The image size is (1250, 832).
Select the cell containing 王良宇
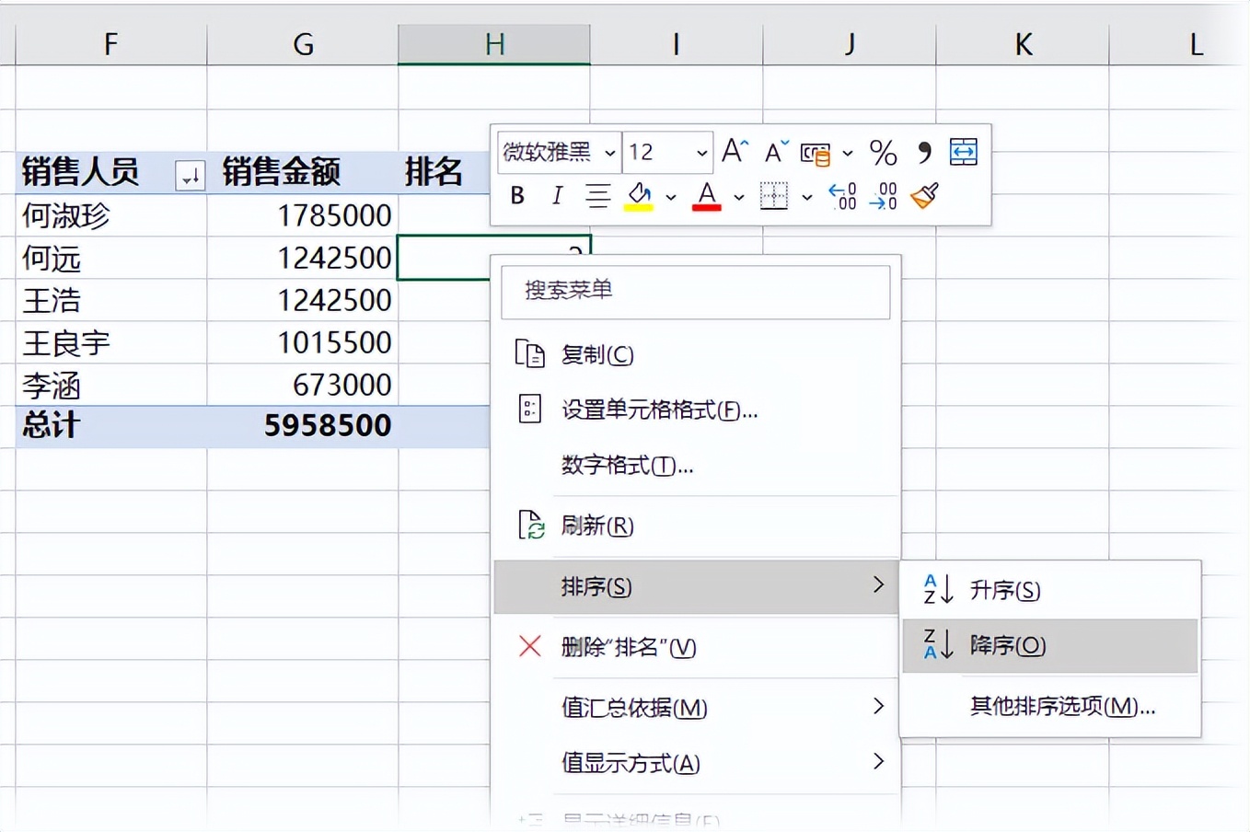[x=111, y=343]
